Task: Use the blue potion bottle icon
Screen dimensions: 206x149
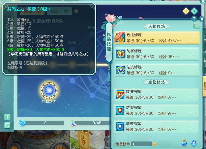Action: (184, 143)
